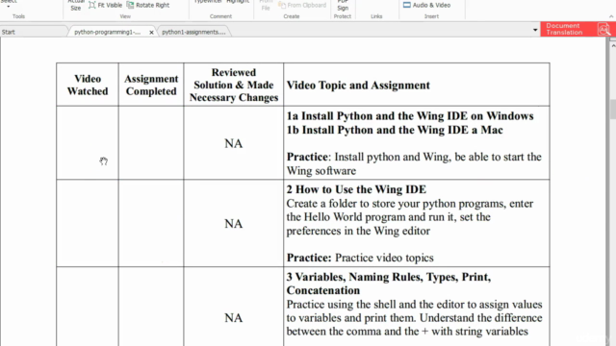The image size is (616, 346).
Task: Close the python-programming1 tab
Action: 151,33
